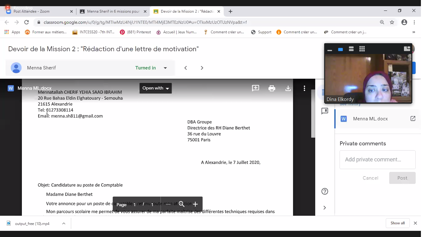Print the Menna ML.docx document
This screenshot has width=424, height=237.
(x=272, y=88)
